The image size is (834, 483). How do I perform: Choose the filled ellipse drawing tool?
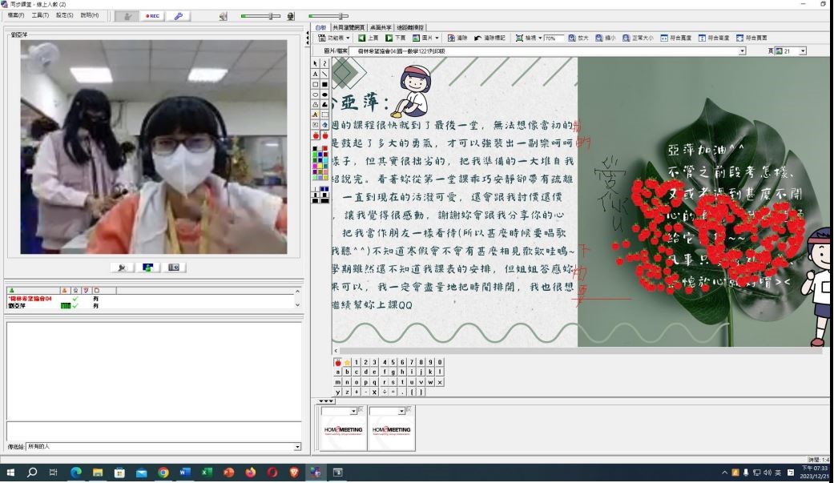(x=324, y=95)
